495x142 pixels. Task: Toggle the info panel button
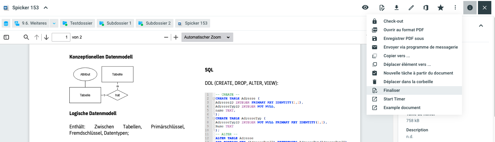[470, 8]
